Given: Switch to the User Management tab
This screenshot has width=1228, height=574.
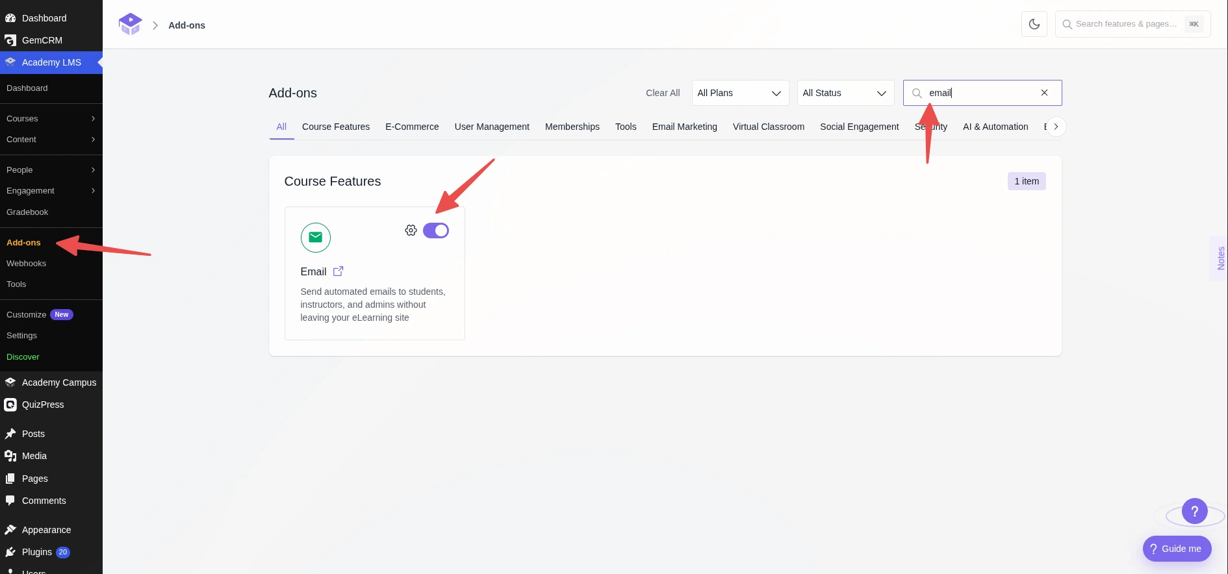Looking at the screenshot, I should (x=492, y=127).
